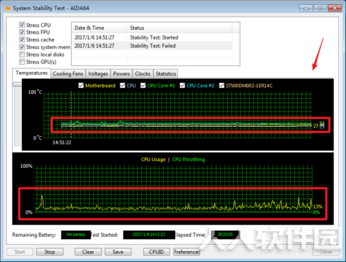Uncheck the Stress FPU checkbox
Viewport: 346px width, 262px height.
22,32
